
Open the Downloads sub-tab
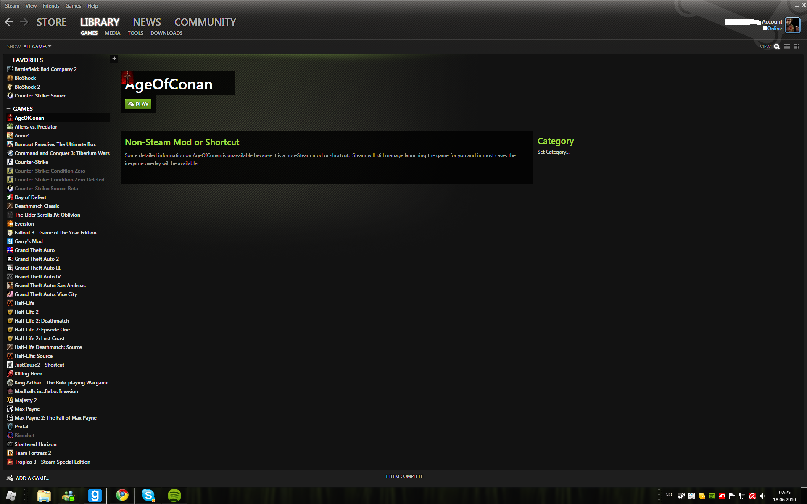[166, 33]
